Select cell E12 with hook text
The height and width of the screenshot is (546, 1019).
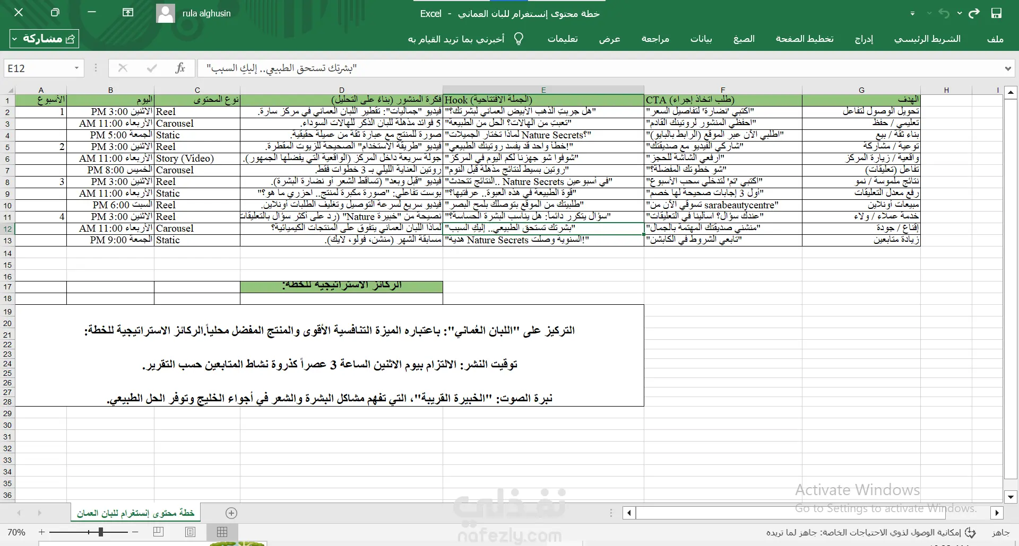(x=543, y=228)
